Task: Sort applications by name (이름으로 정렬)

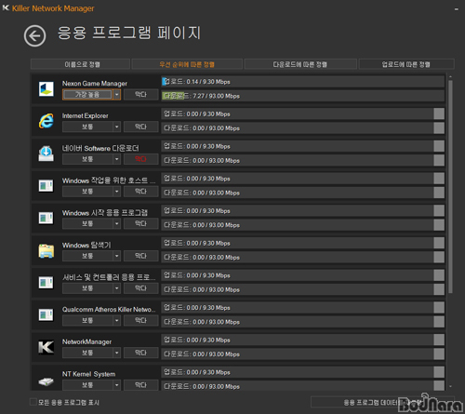Action: pyautogui.click(x=80, y=64)
